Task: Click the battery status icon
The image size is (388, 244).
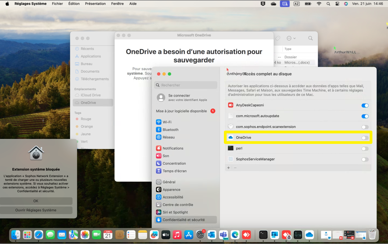Action: pyautogui.click(x=308, y=4)
